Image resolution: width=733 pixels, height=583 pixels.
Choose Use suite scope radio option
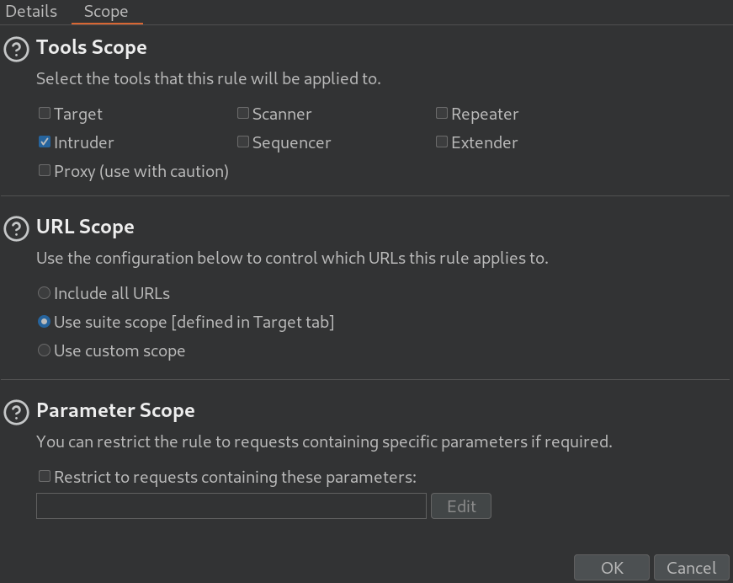coord(44,322)
